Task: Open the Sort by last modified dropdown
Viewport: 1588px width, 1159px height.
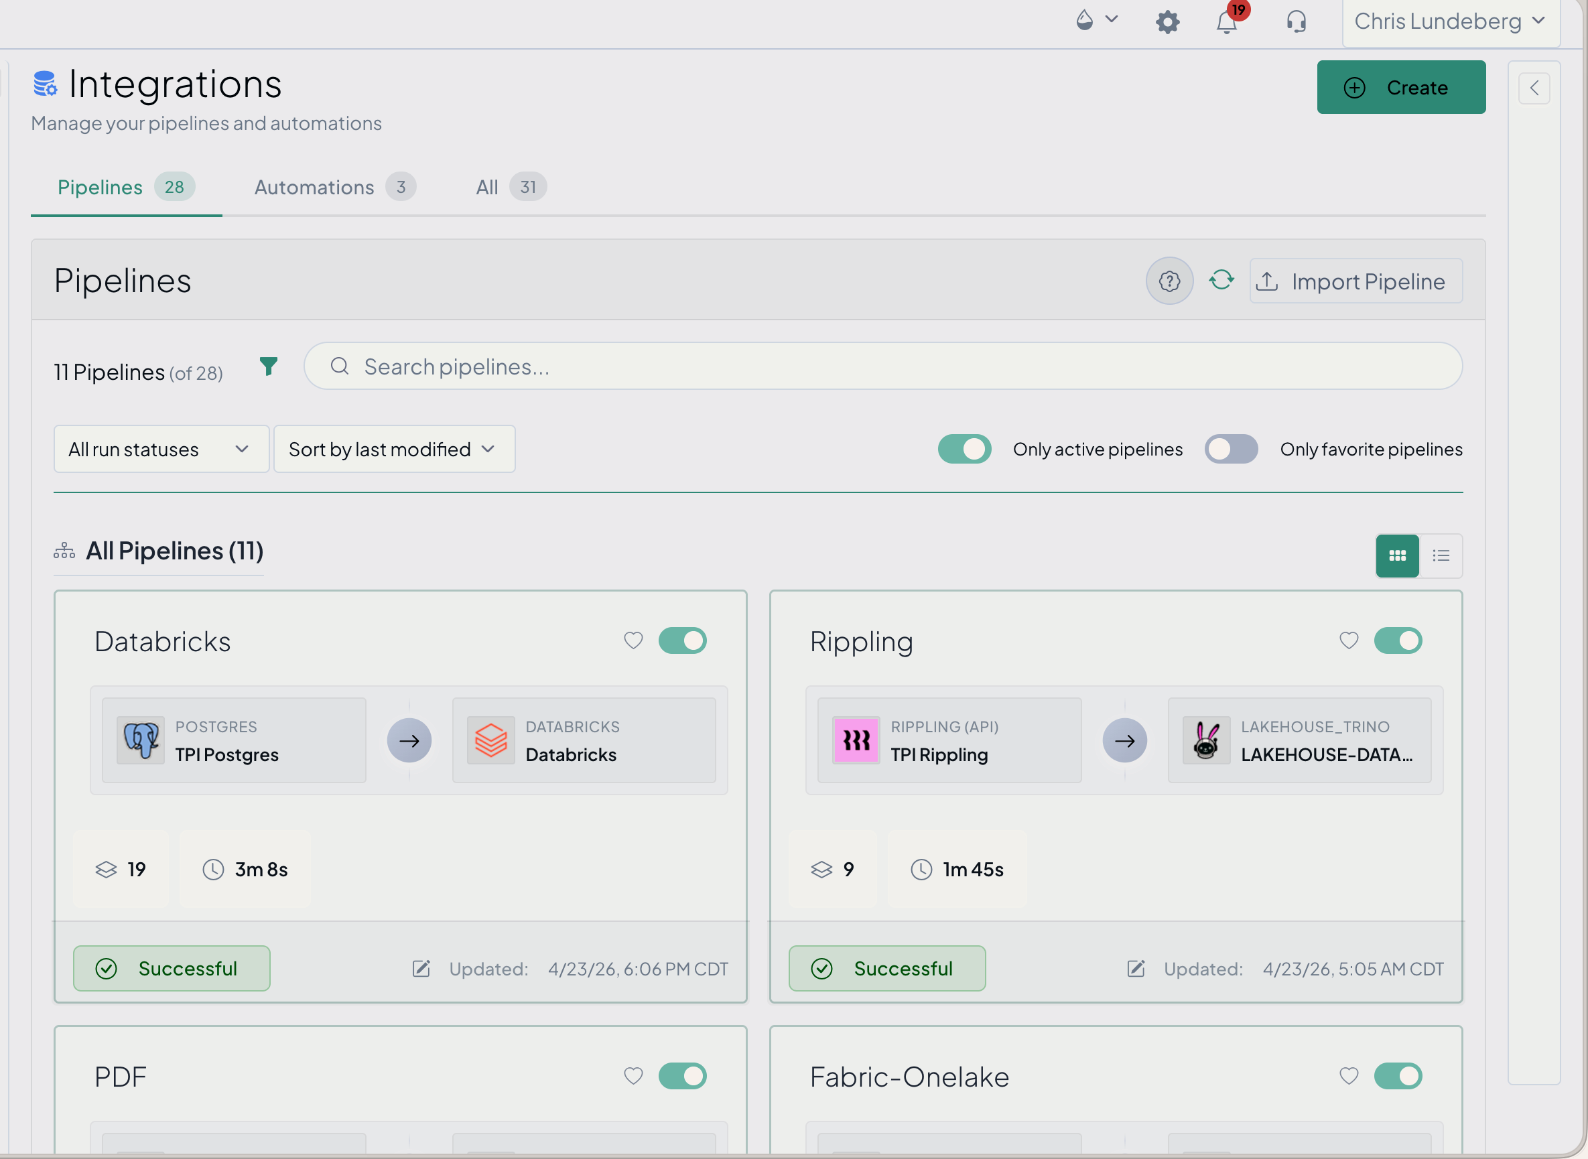Action: click(x=394, y=449)
